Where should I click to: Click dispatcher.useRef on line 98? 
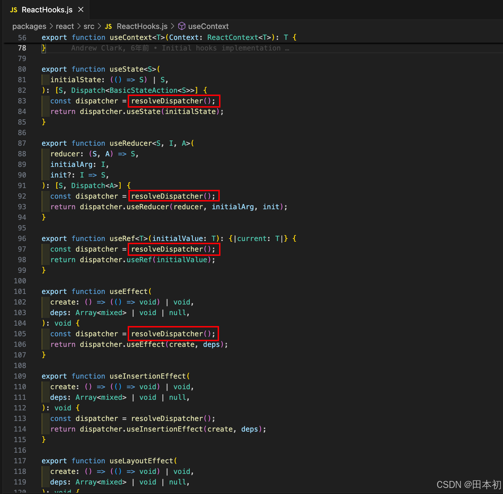(x=116, y=260)
